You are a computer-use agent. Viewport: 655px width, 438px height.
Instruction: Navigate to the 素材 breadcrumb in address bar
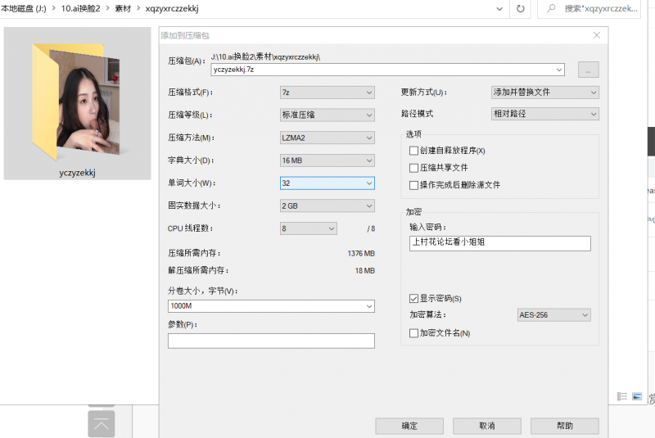point(124,8)
